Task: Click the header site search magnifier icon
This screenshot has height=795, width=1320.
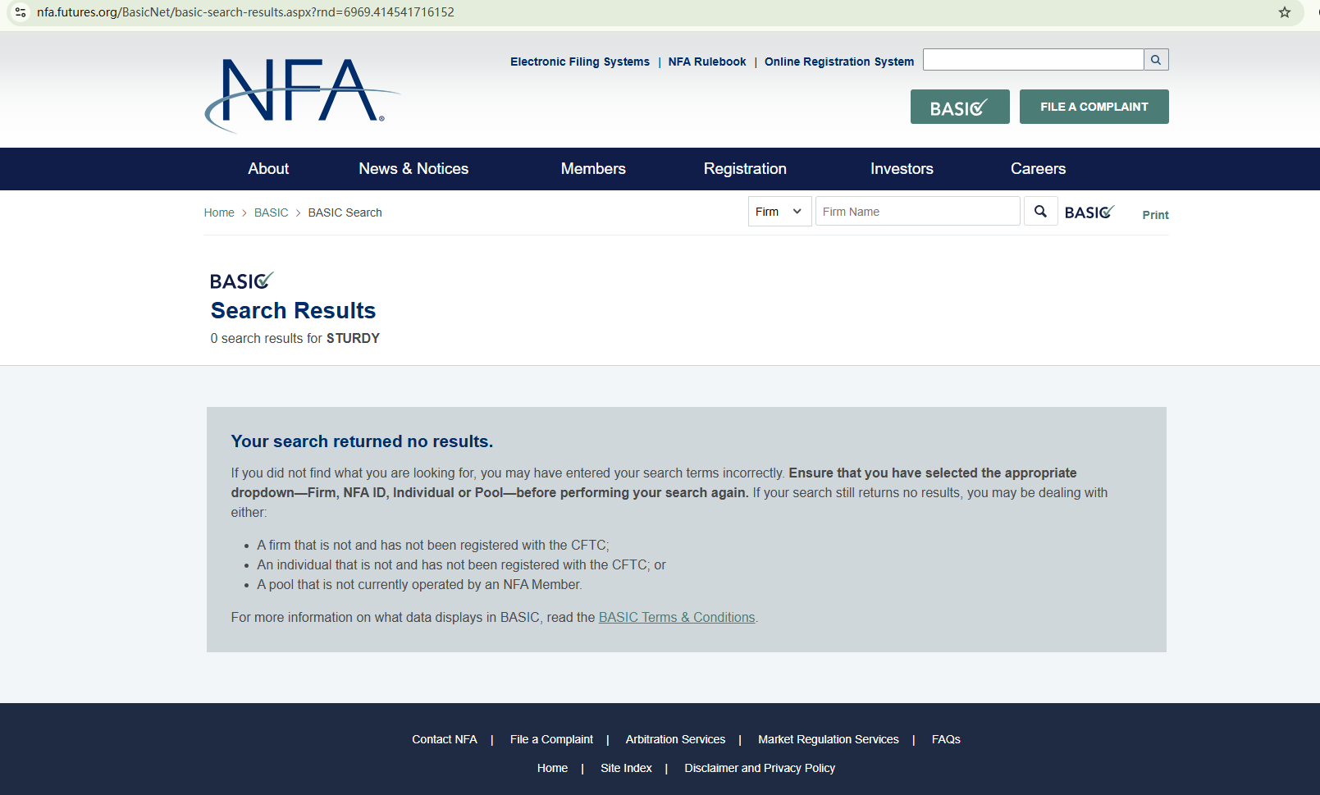Action: tap(1156, 60)
